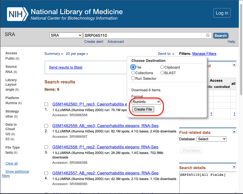Filter by single library layout
The height and width of the screenshot is (194, 243).
click(12, 90)
